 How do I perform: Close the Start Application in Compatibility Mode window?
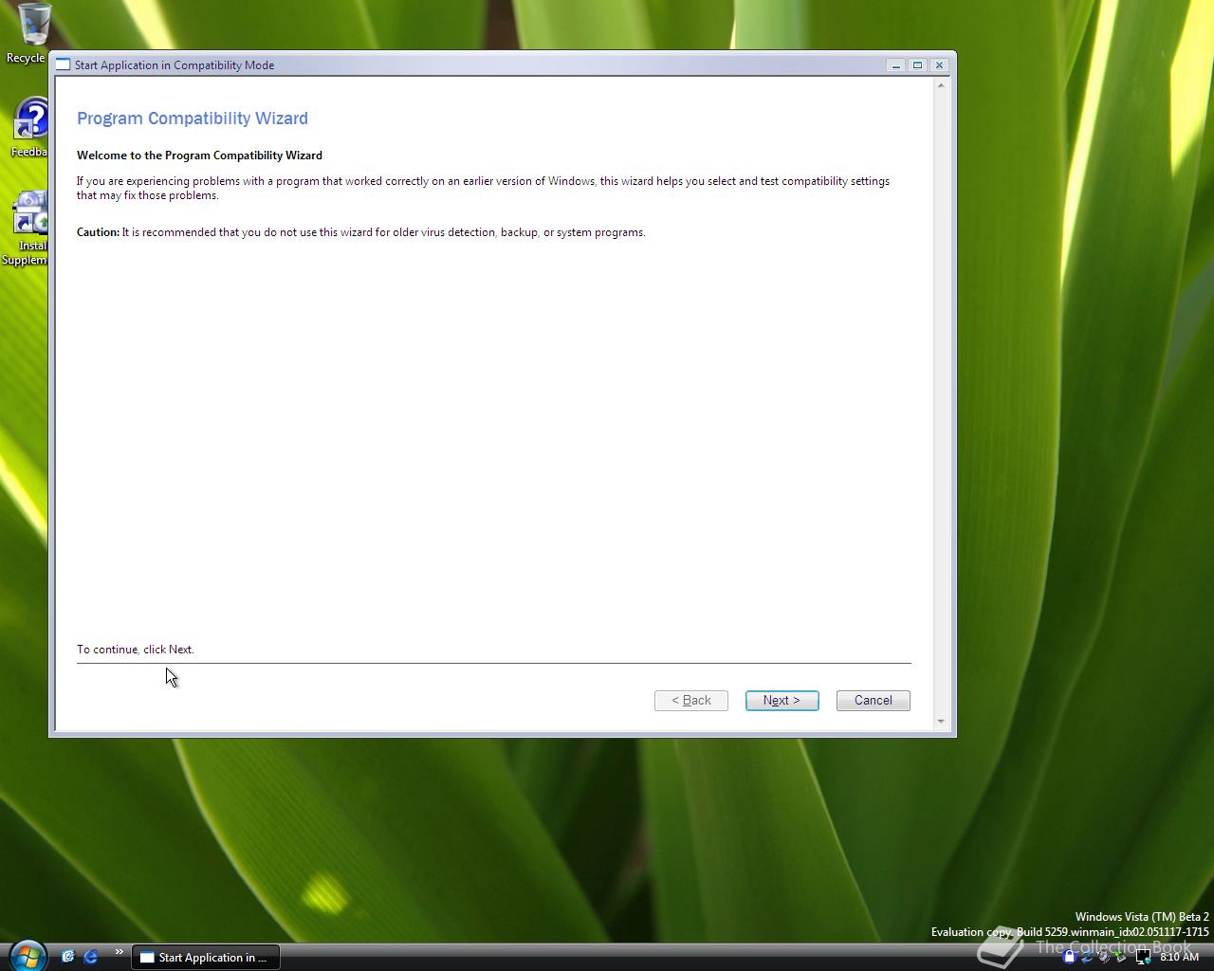(939, 64)
